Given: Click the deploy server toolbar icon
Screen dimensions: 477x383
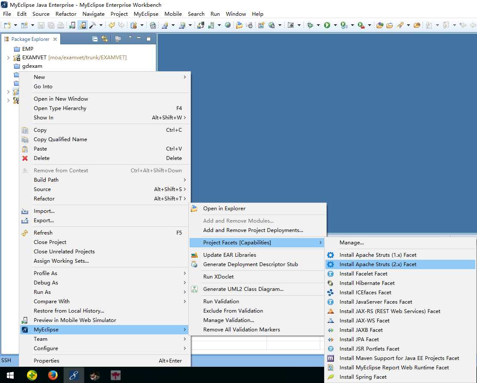Looking at the screenshot, I should point(200,25).
